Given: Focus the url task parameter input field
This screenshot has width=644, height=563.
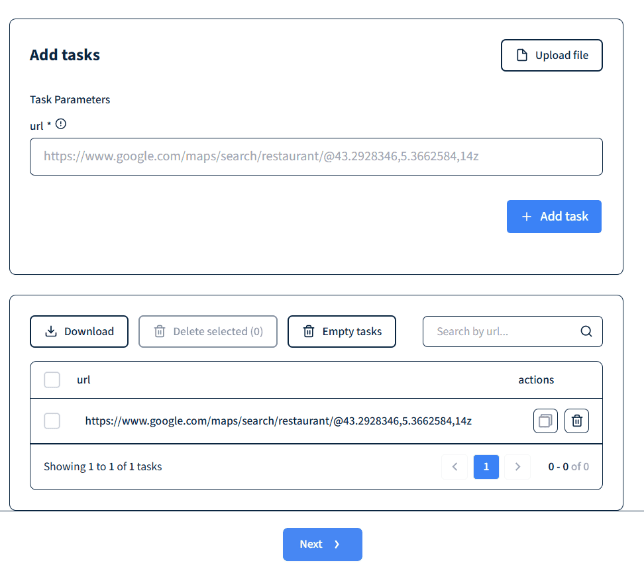Looking at the screenshot, I should click(x=316, y=156).
